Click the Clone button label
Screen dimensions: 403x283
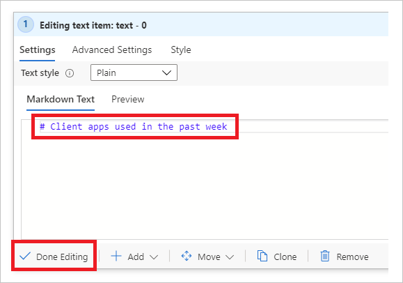tap(285, 257)
